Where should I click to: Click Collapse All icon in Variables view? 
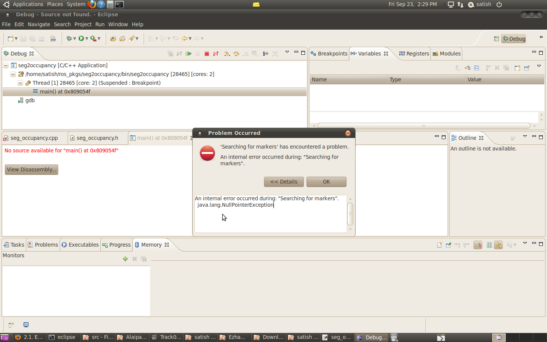pos(477,68)
